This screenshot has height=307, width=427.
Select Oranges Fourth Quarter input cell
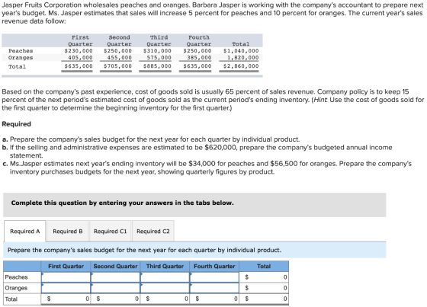[x=214, y=288]
